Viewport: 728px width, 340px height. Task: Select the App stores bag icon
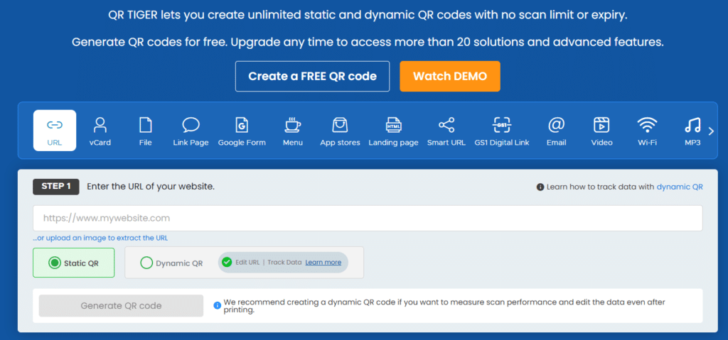pyautogui.click(x=340, y=125)
